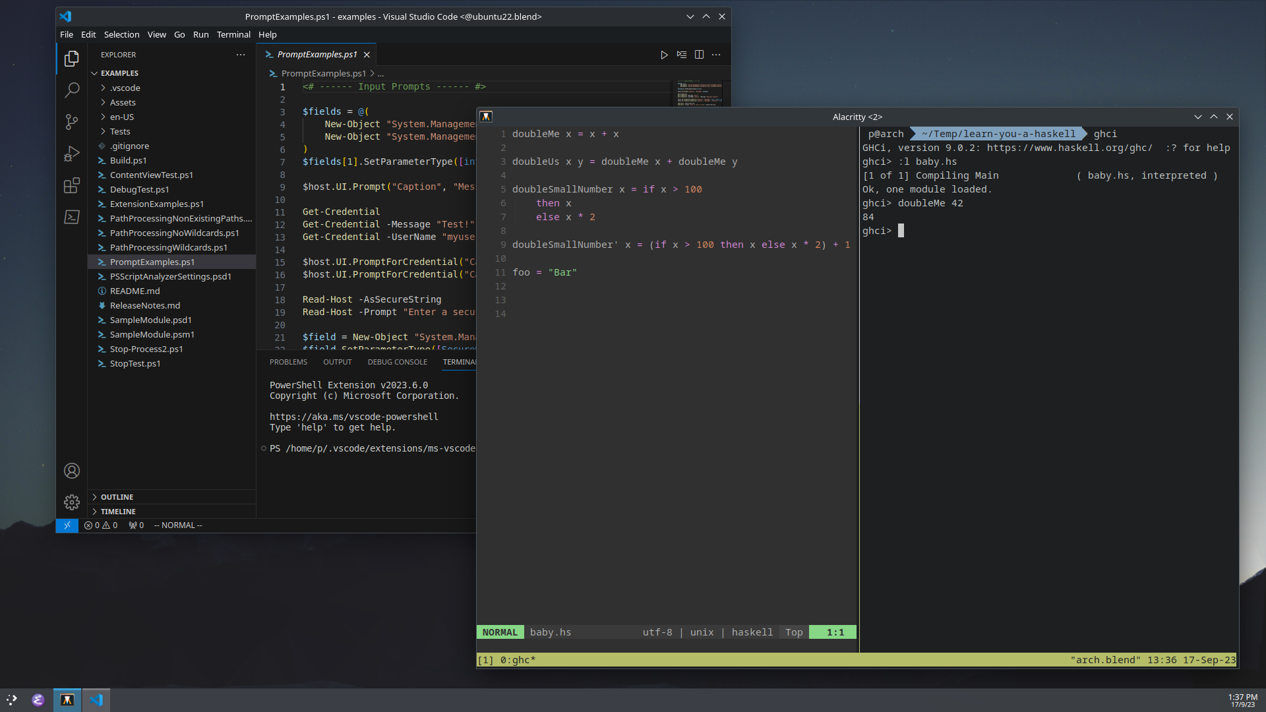
Task: Open the File menu
Action: point(67,34)
